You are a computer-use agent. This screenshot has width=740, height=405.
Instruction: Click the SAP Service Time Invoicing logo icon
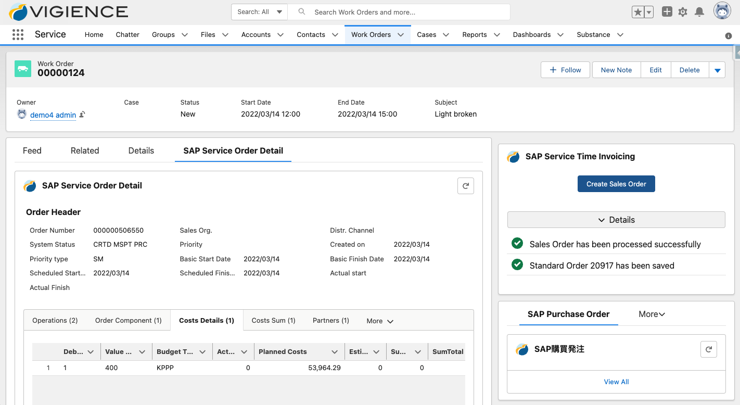click(514, 157)
